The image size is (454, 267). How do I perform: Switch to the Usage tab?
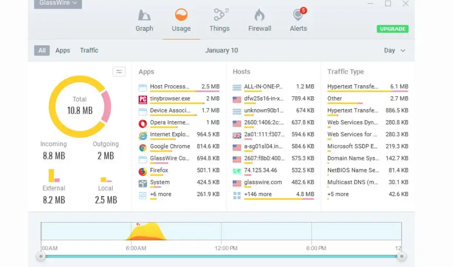(181, 20)
